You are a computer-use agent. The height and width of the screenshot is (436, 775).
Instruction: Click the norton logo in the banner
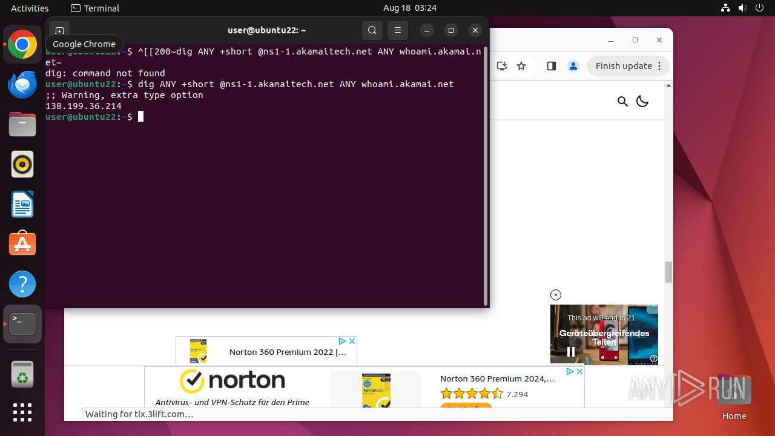(232, 381)
